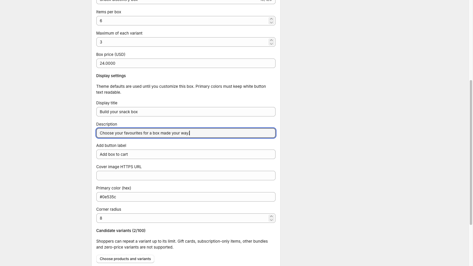Click the Cover image HTTPS URL label

(119, 167)
